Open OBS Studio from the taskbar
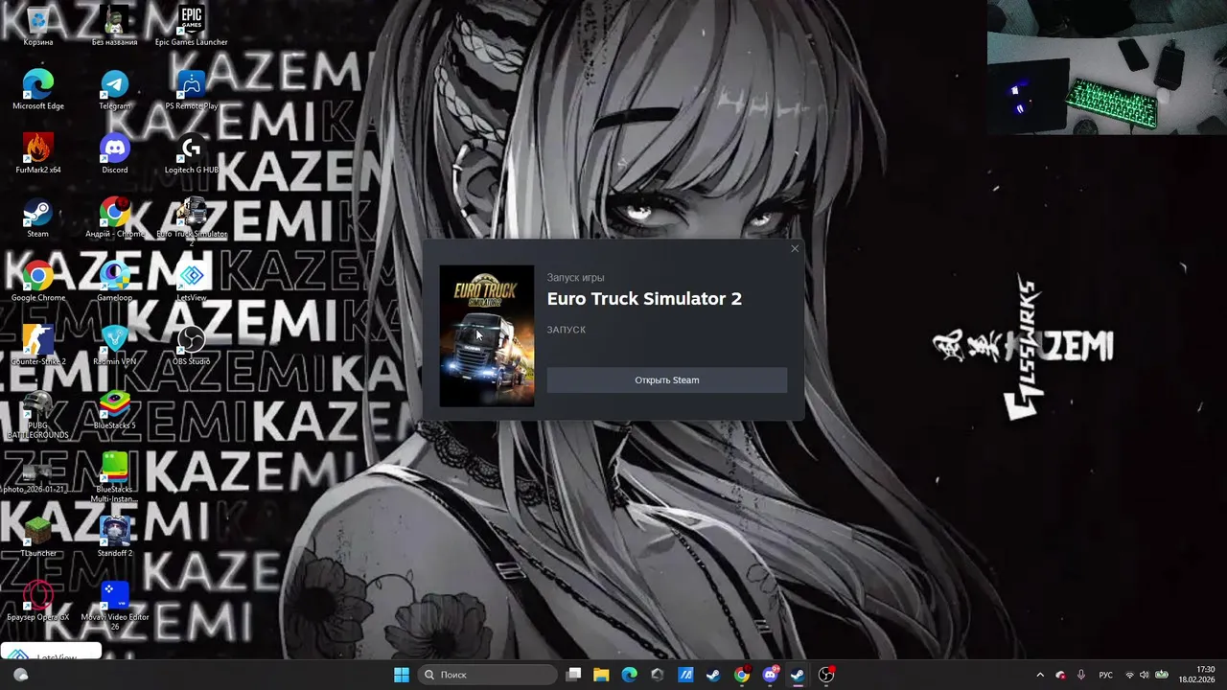 coord(826,675)
